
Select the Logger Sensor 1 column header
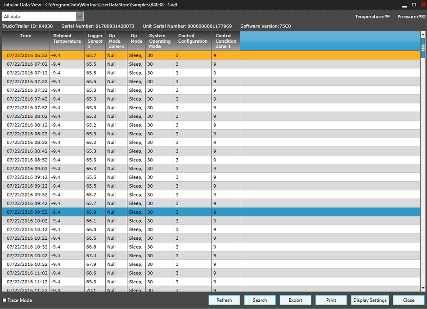pyautogui.click(x=95, y=40)
